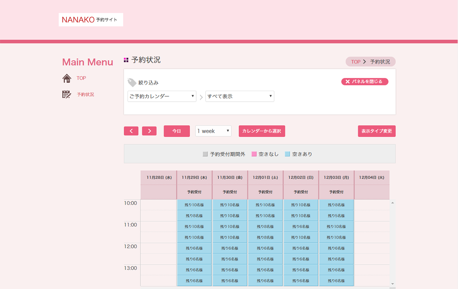Viewport: 458px width, 289px height.
Task: Select the 12月03日 (月) column header
Action: point(336,177)
